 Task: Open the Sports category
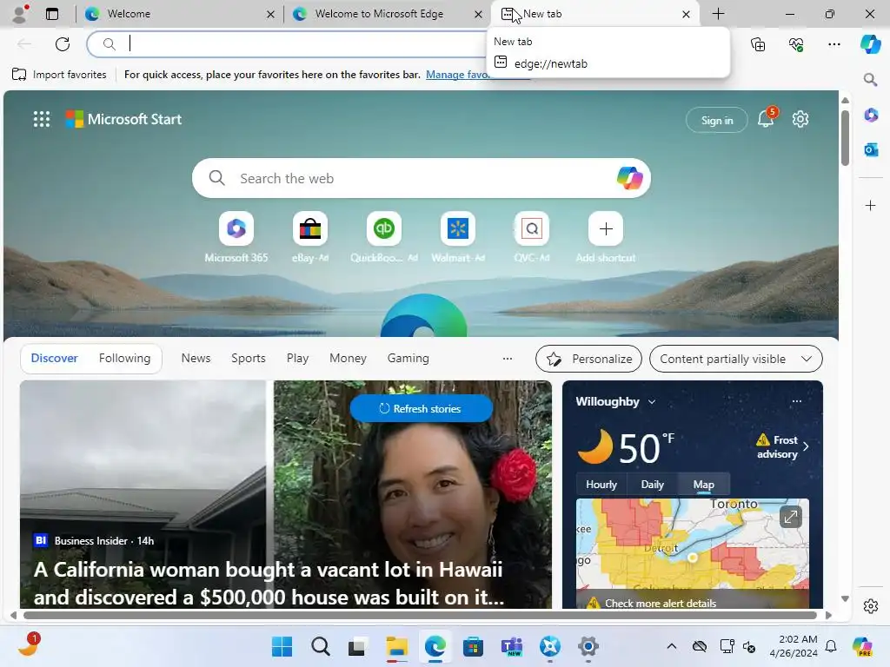248,359
